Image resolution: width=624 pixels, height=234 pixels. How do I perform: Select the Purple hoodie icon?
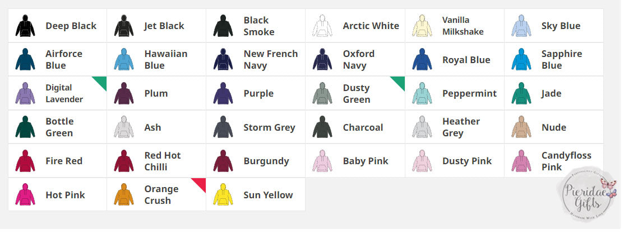coord(223,94)
